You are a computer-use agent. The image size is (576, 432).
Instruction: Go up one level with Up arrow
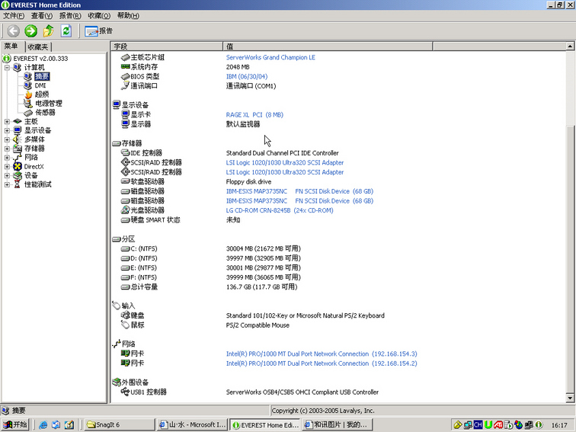pos(49,30)
